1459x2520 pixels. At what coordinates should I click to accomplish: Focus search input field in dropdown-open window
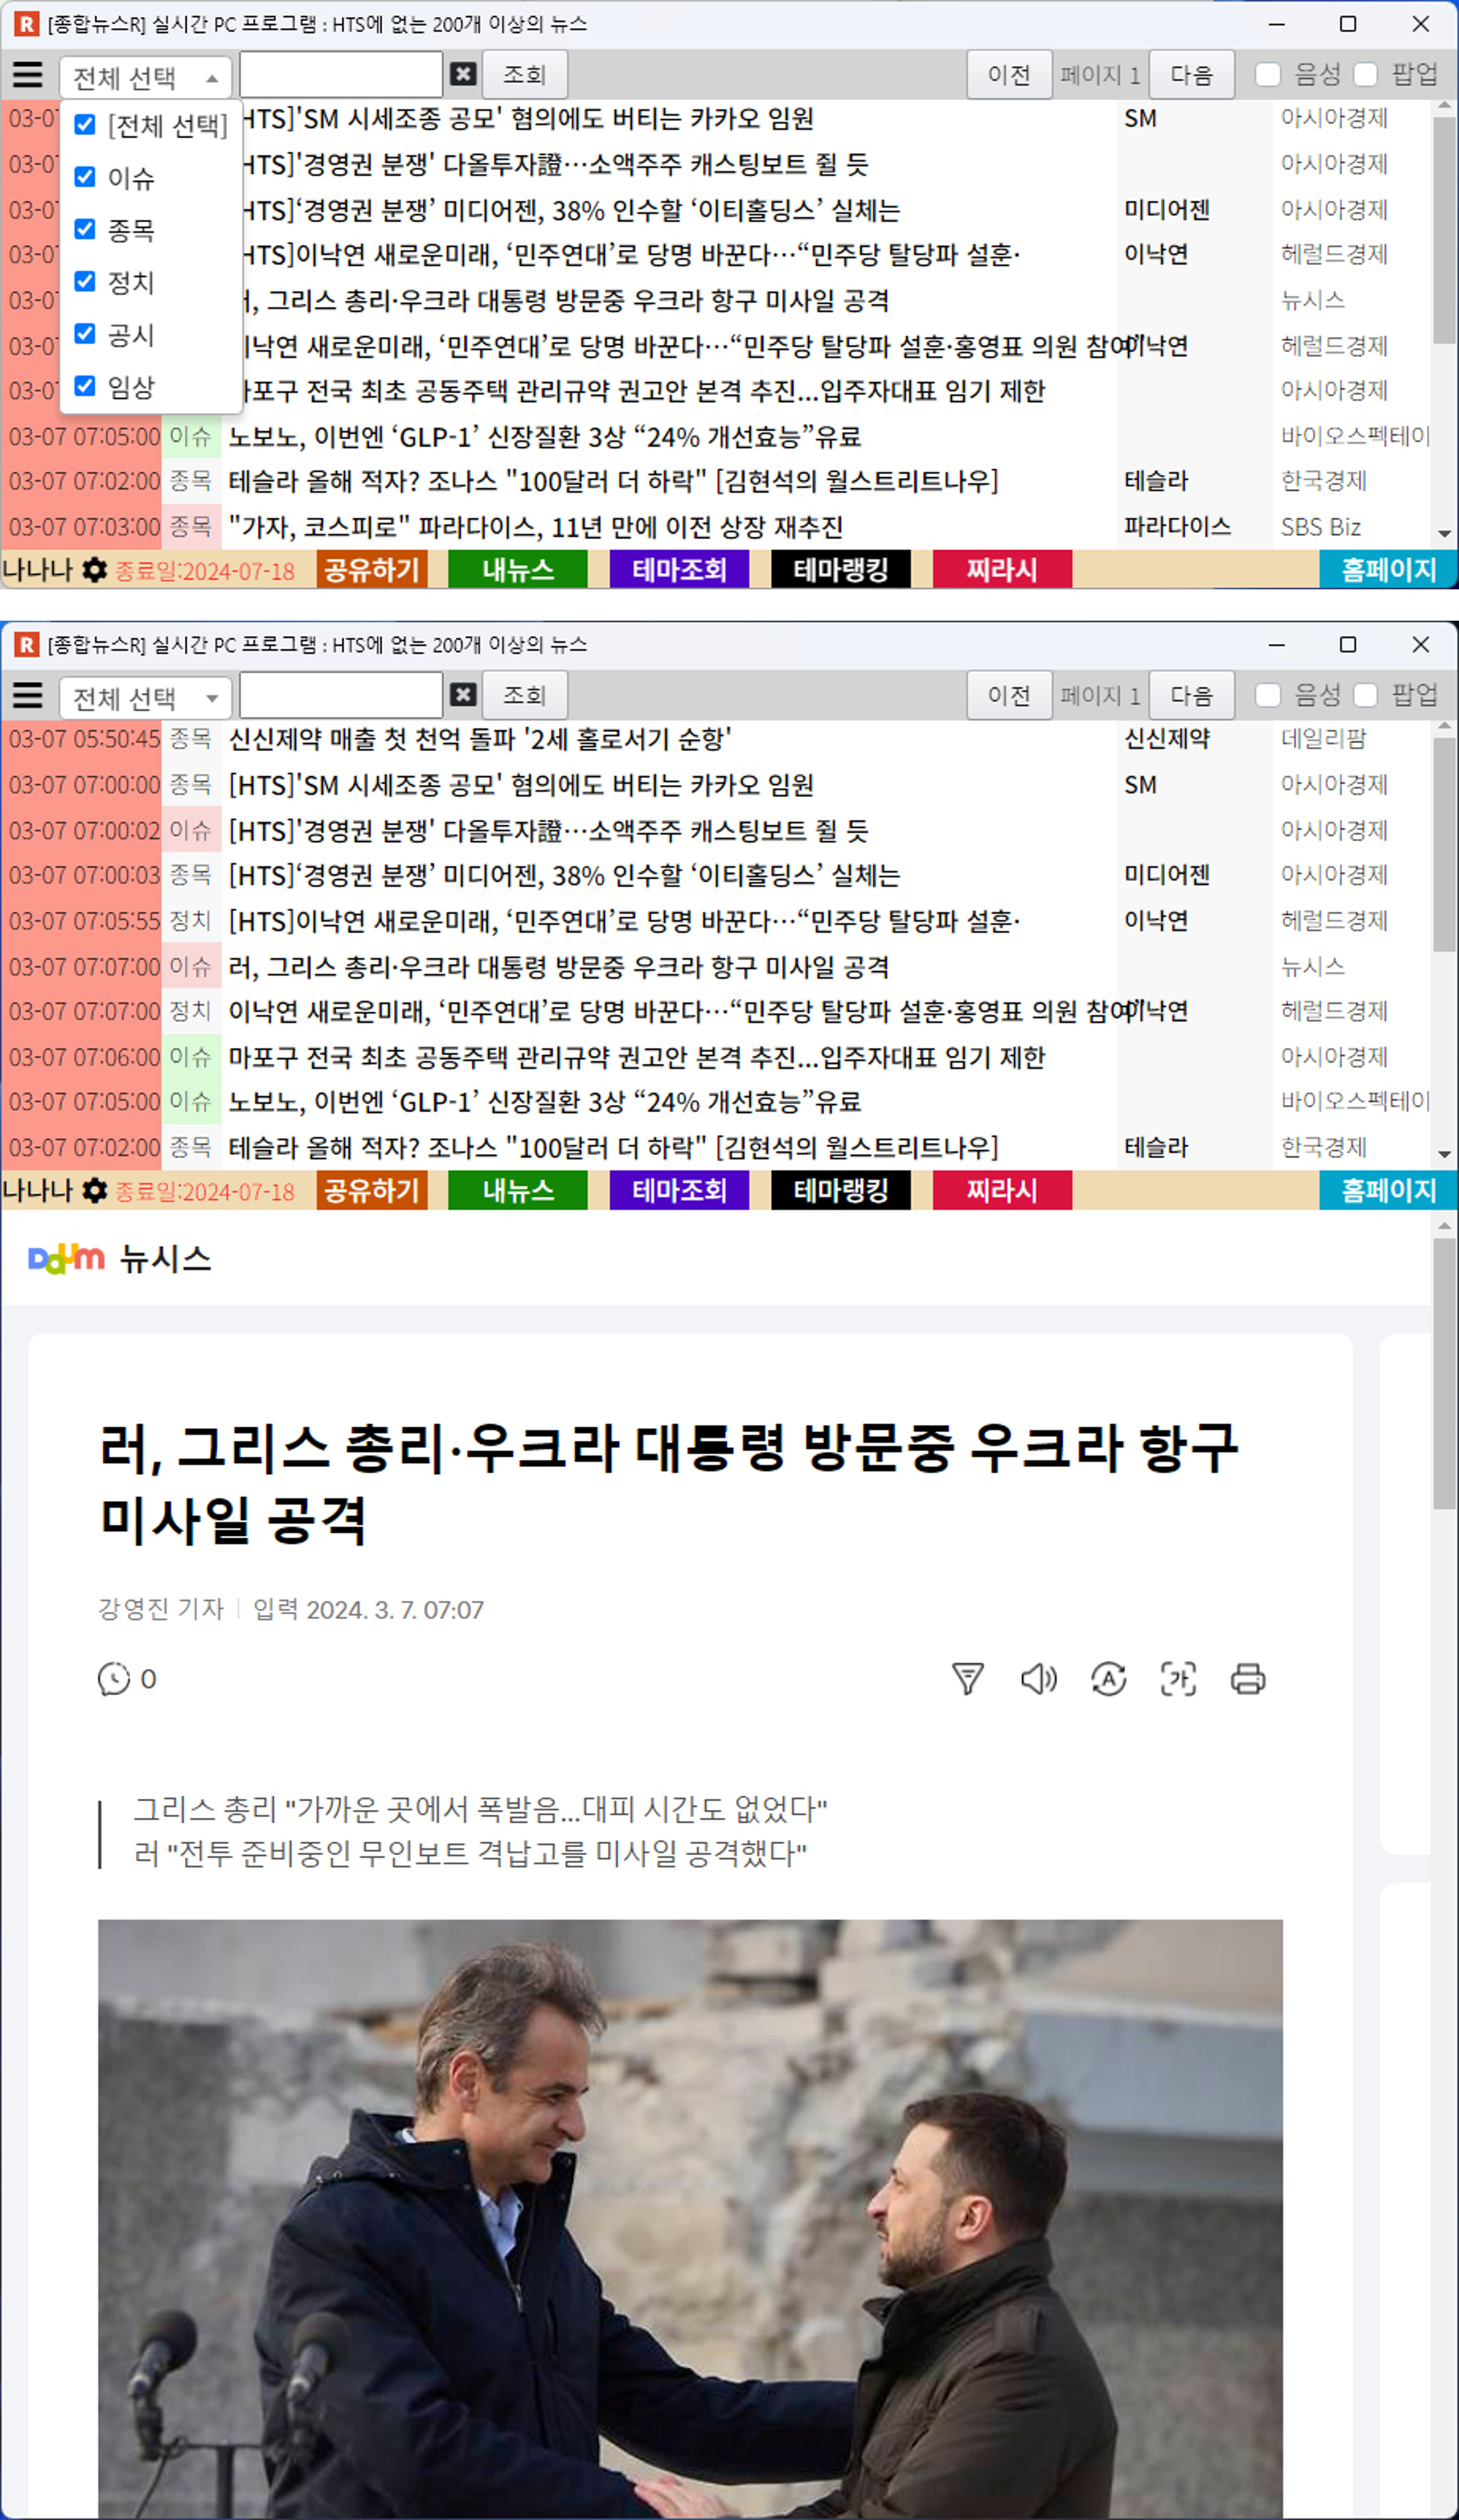click(x=341, y=75)
